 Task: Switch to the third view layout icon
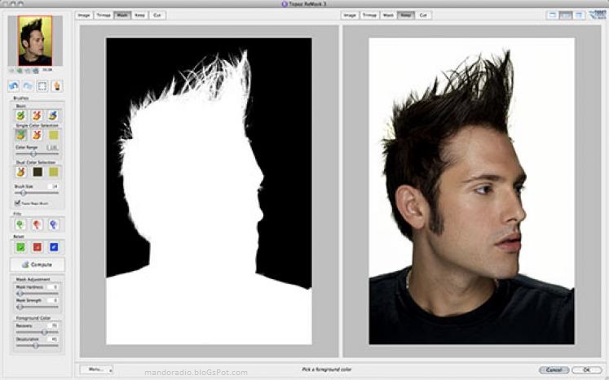(x=579, y=15)
